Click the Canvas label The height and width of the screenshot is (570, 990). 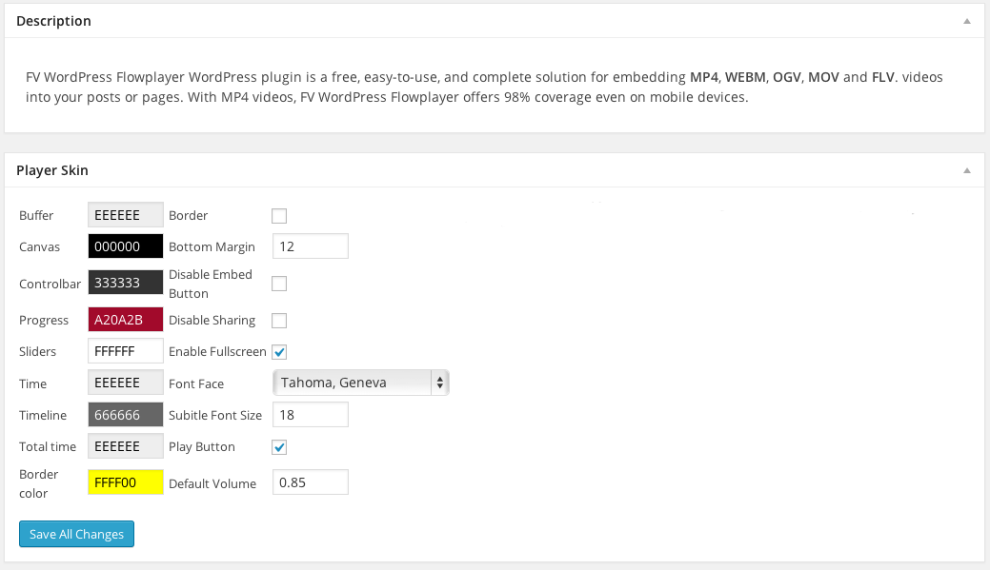pos(39,247)
